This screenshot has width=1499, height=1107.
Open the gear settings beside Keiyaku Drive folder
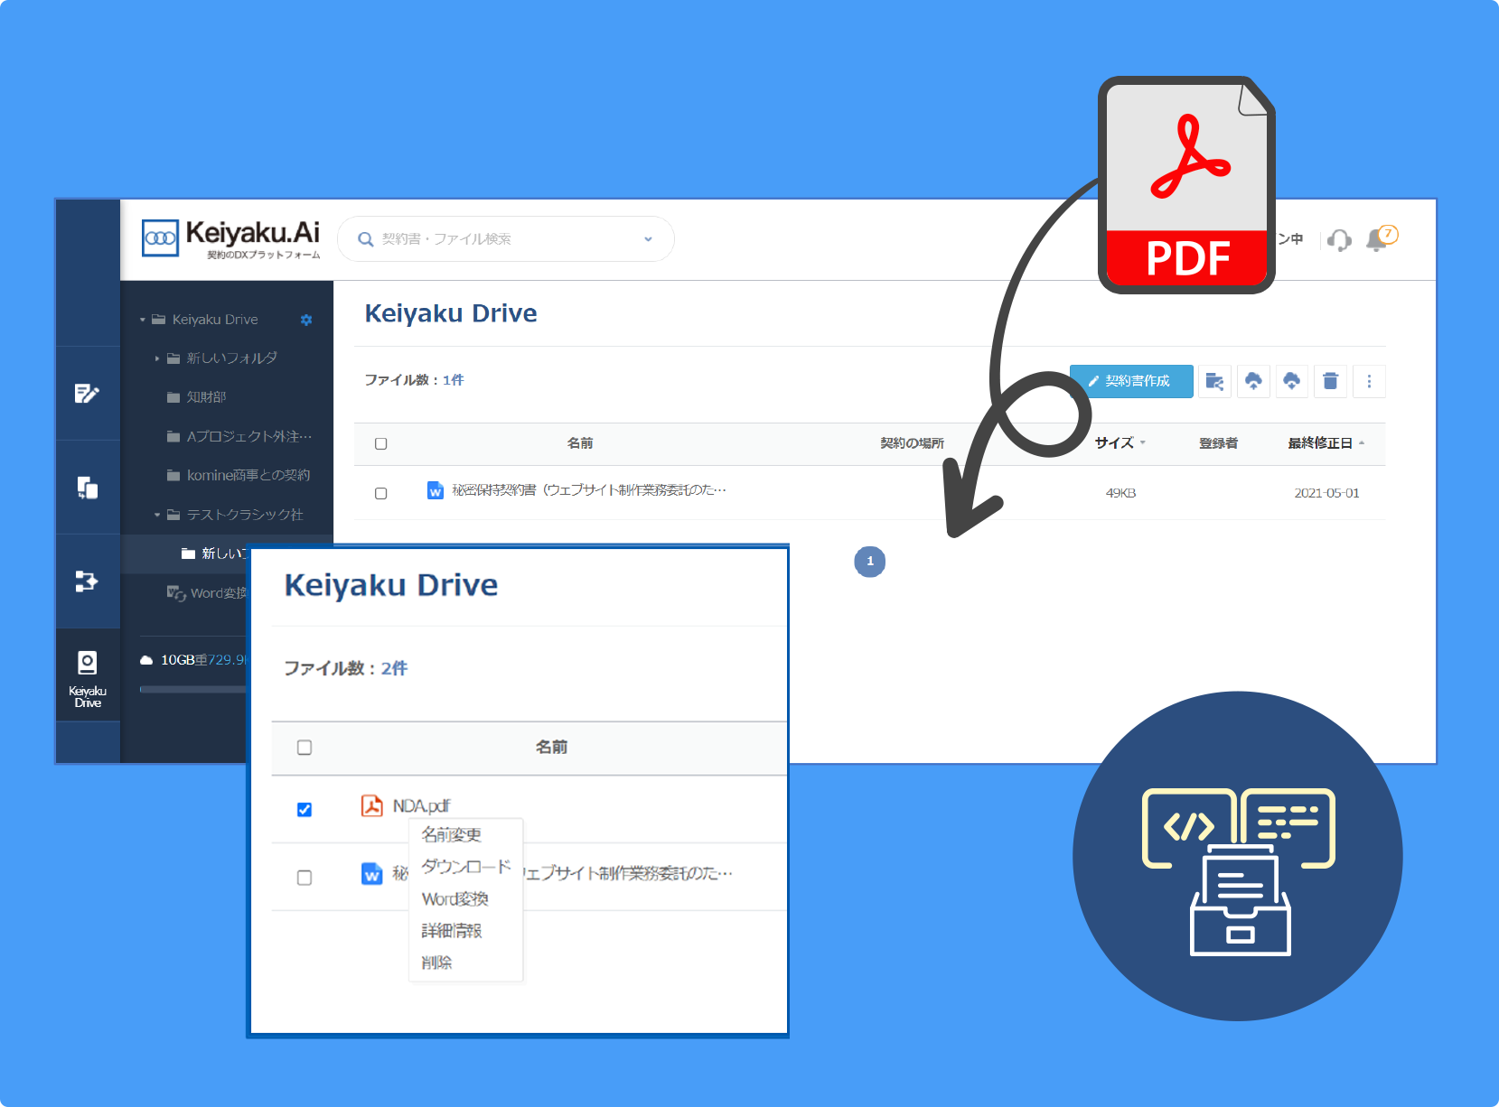[x=306, y=320]
